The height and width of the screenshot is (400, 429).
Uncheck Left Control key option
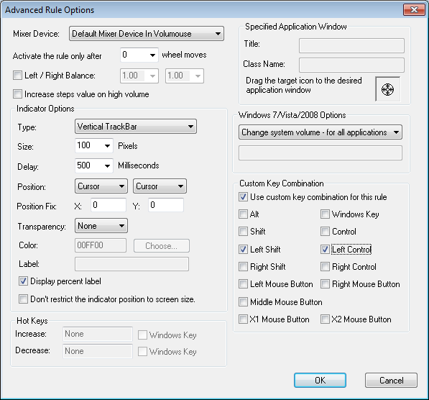click(x=325, y=250)
